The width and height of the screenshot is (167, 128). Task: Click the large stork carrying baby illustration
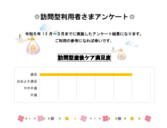tap(28, 44)
